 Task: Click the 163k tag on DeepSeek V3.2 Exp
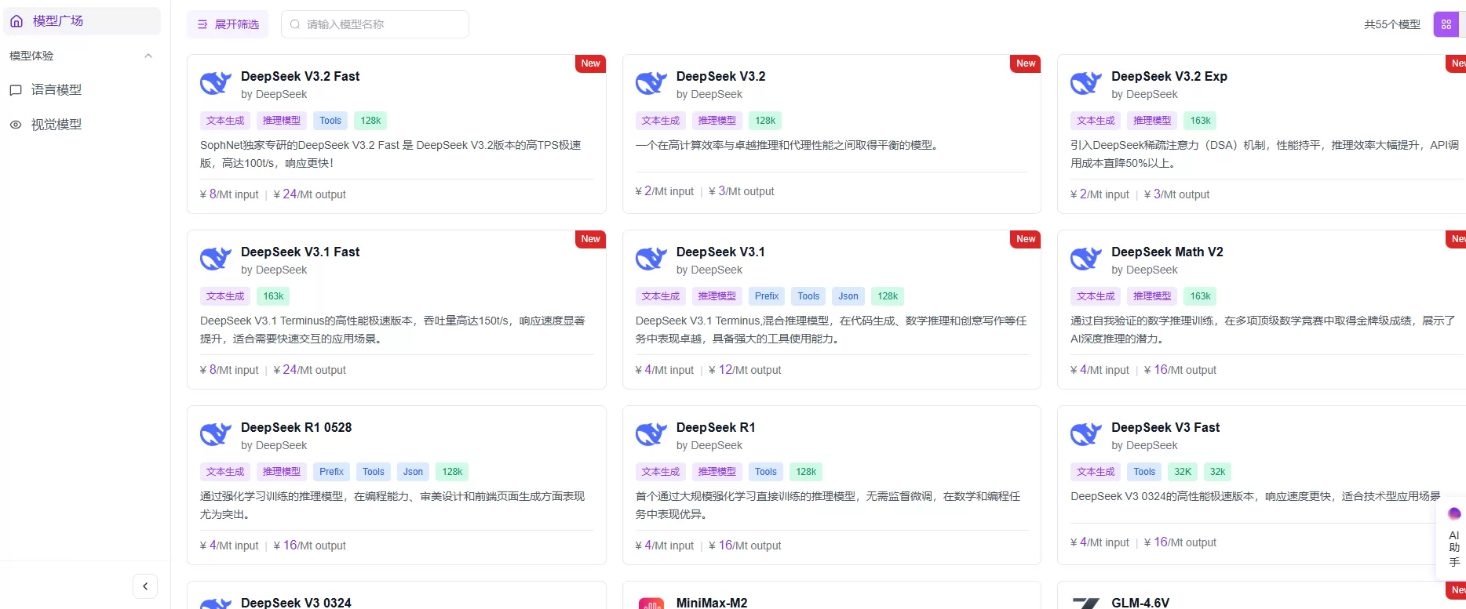pyautogui.click(x=1200, y=121)
